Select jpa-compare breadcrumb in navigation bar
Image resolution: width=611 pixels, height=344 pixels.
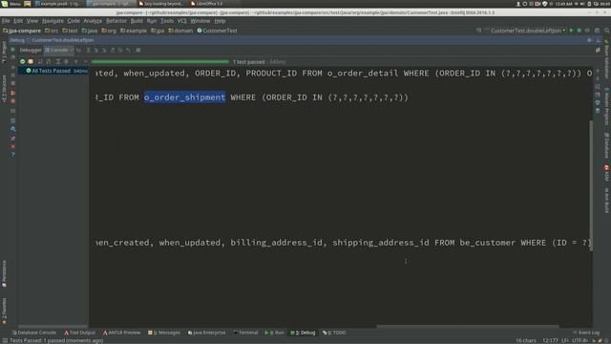[x=22, y=31]
